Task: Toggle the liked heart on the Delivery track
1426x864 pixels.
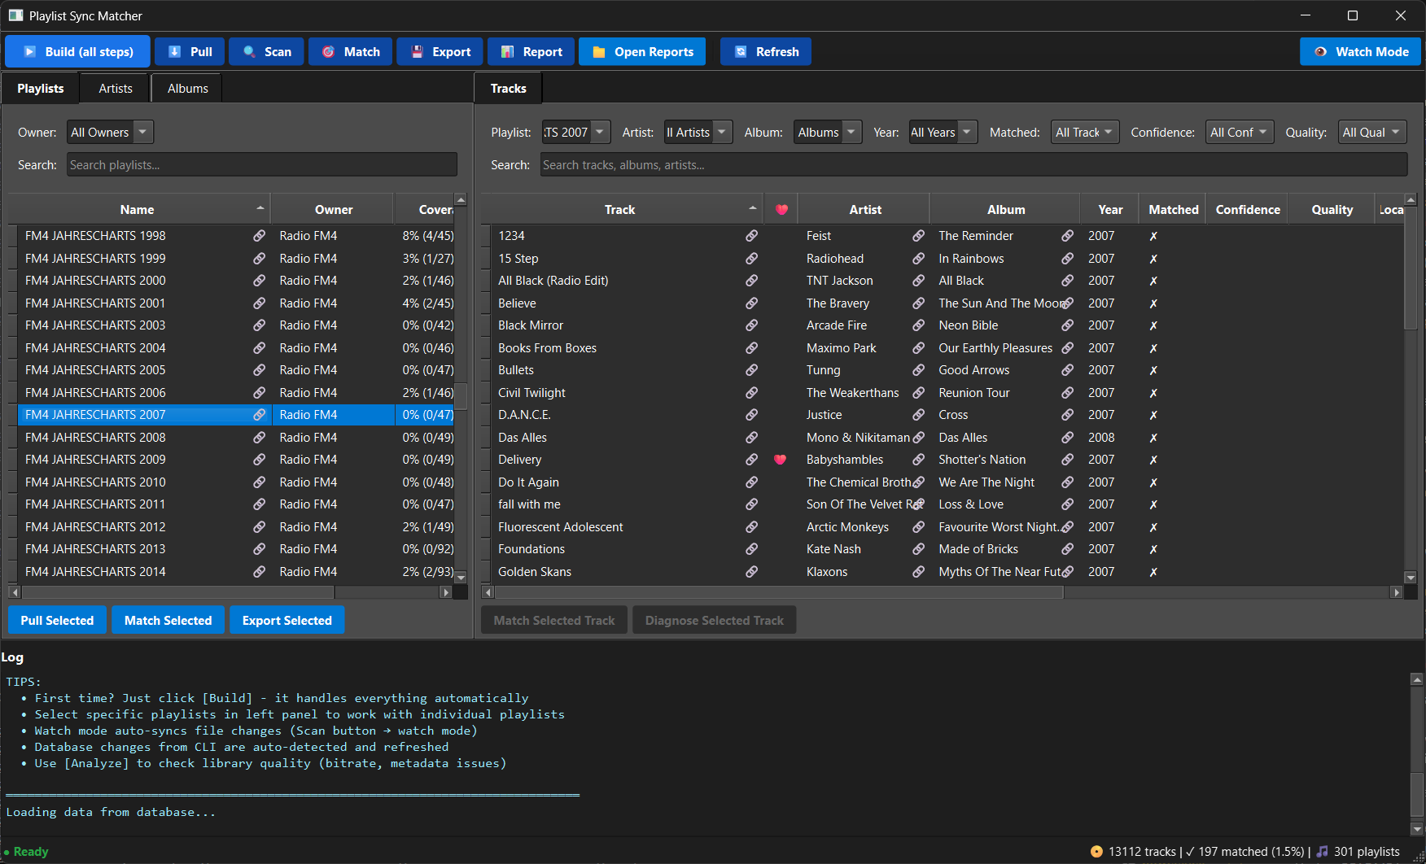Action: click(x=780, y=460)
